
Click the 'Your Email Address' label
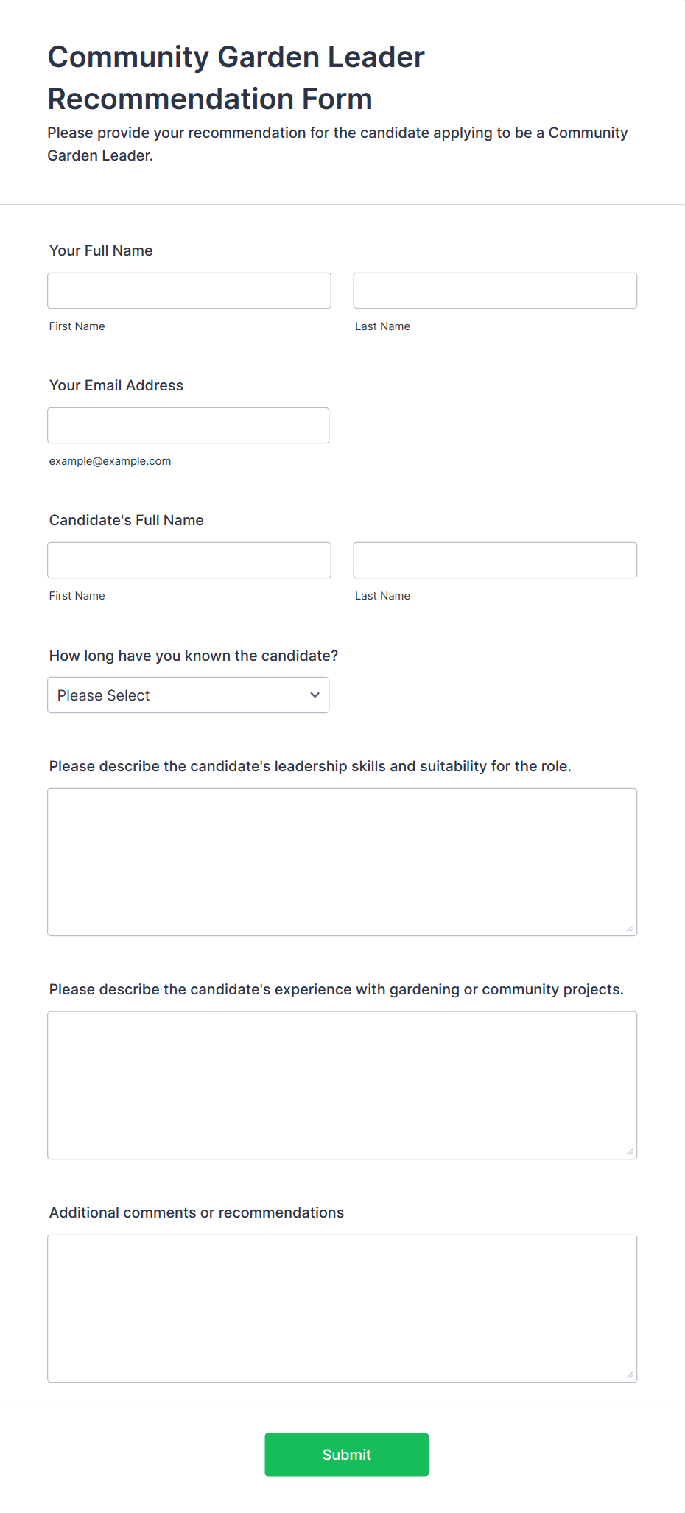tap(116, 385)
